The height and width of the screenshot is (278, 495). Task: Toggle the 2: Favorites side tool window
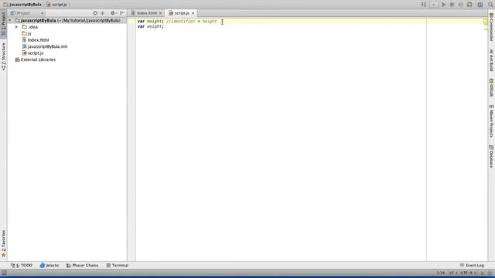pyautogui.click(x=3, y=243)
